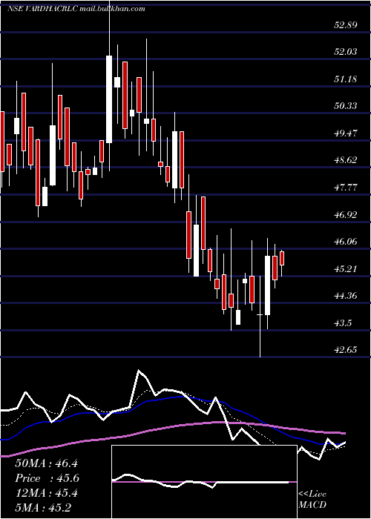Click the Price : 45.6 legend text
Image resolution: width=371 pixels, height=519 pixels.
(47, 478)
